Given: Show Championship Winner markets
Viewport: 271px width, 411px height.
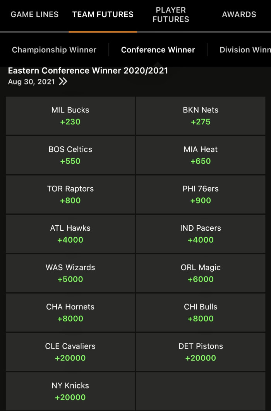Looking at the screenshot, I should pos(54,50).
